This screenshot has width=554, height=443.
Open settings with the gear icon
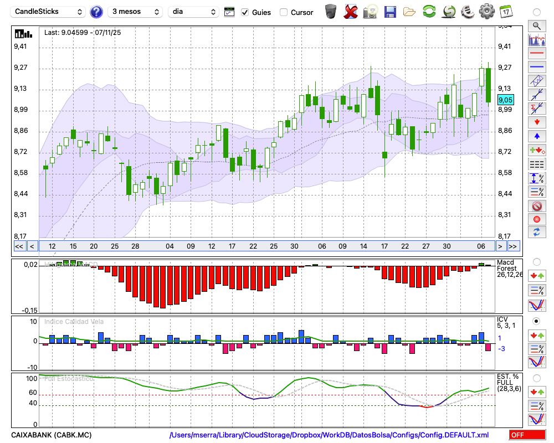(487, 12)
